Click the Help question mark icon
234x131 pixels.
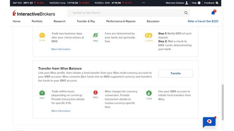point(199,3)
